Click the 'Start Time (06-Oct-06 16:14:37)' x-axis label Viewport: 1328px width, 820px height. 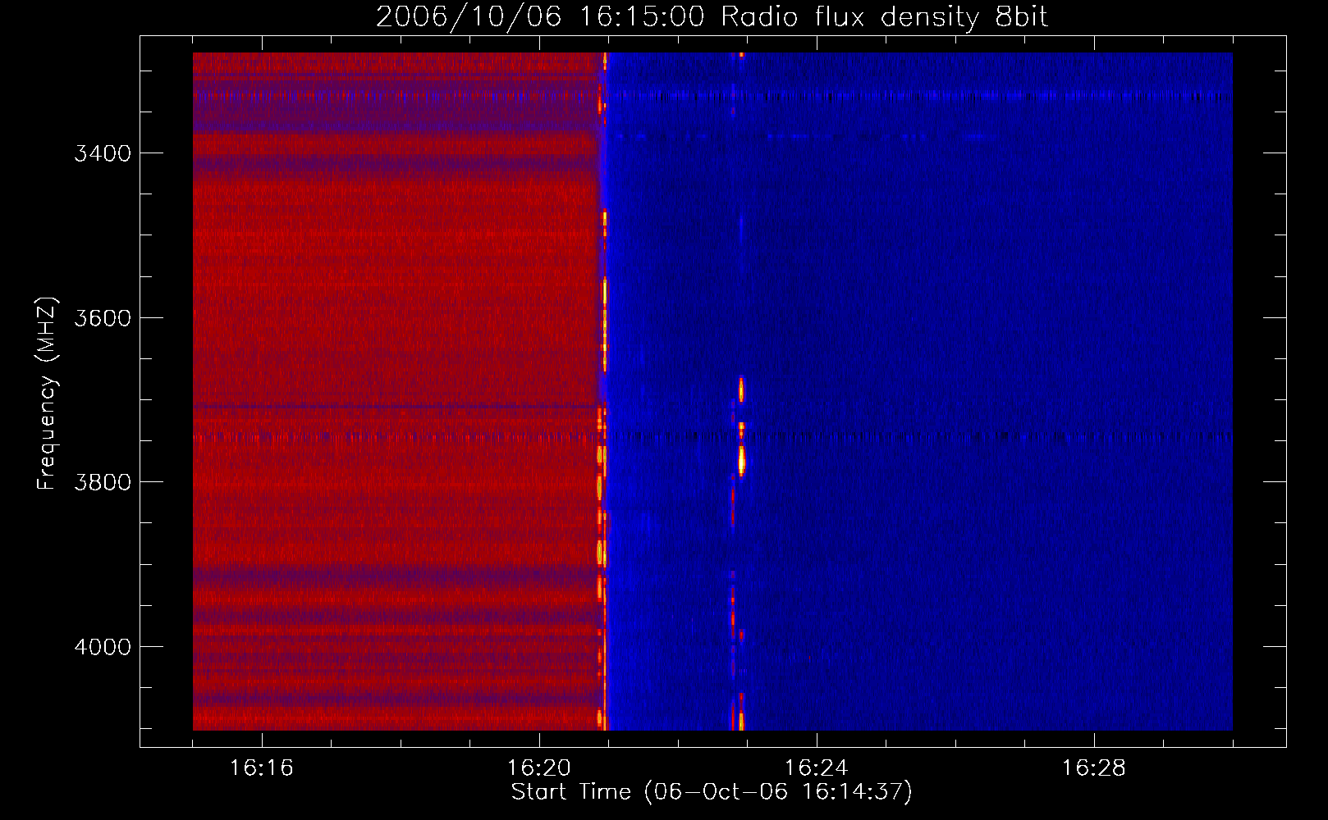(x=712, y=792)
